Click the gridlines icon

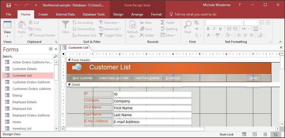(256, 29)
